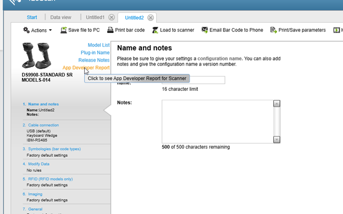Click the Print bar code printer icon

click(x=110, y=30)
